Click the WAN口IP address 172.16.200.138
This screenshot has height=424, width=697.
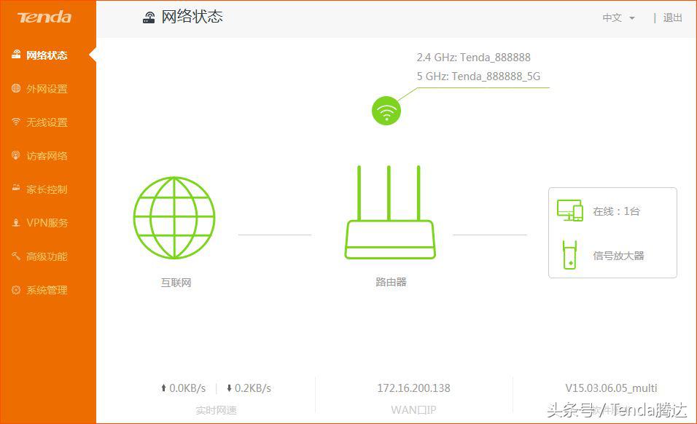click(x=413, y=388)
